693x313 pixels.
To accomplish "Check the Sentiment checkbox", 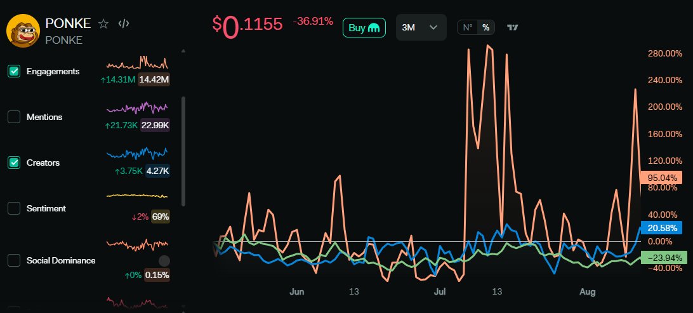I will (14, 208).
